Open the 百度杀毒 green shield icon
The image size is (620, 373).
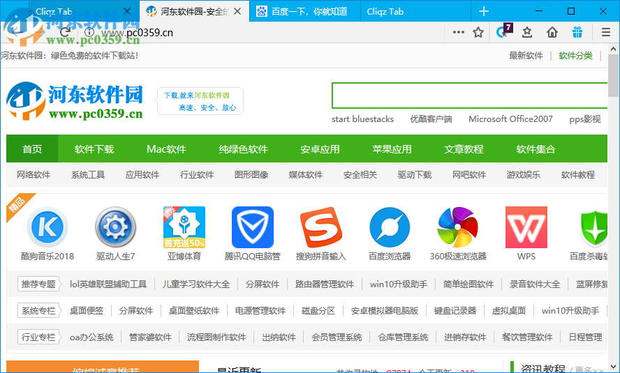pos(593,227)
